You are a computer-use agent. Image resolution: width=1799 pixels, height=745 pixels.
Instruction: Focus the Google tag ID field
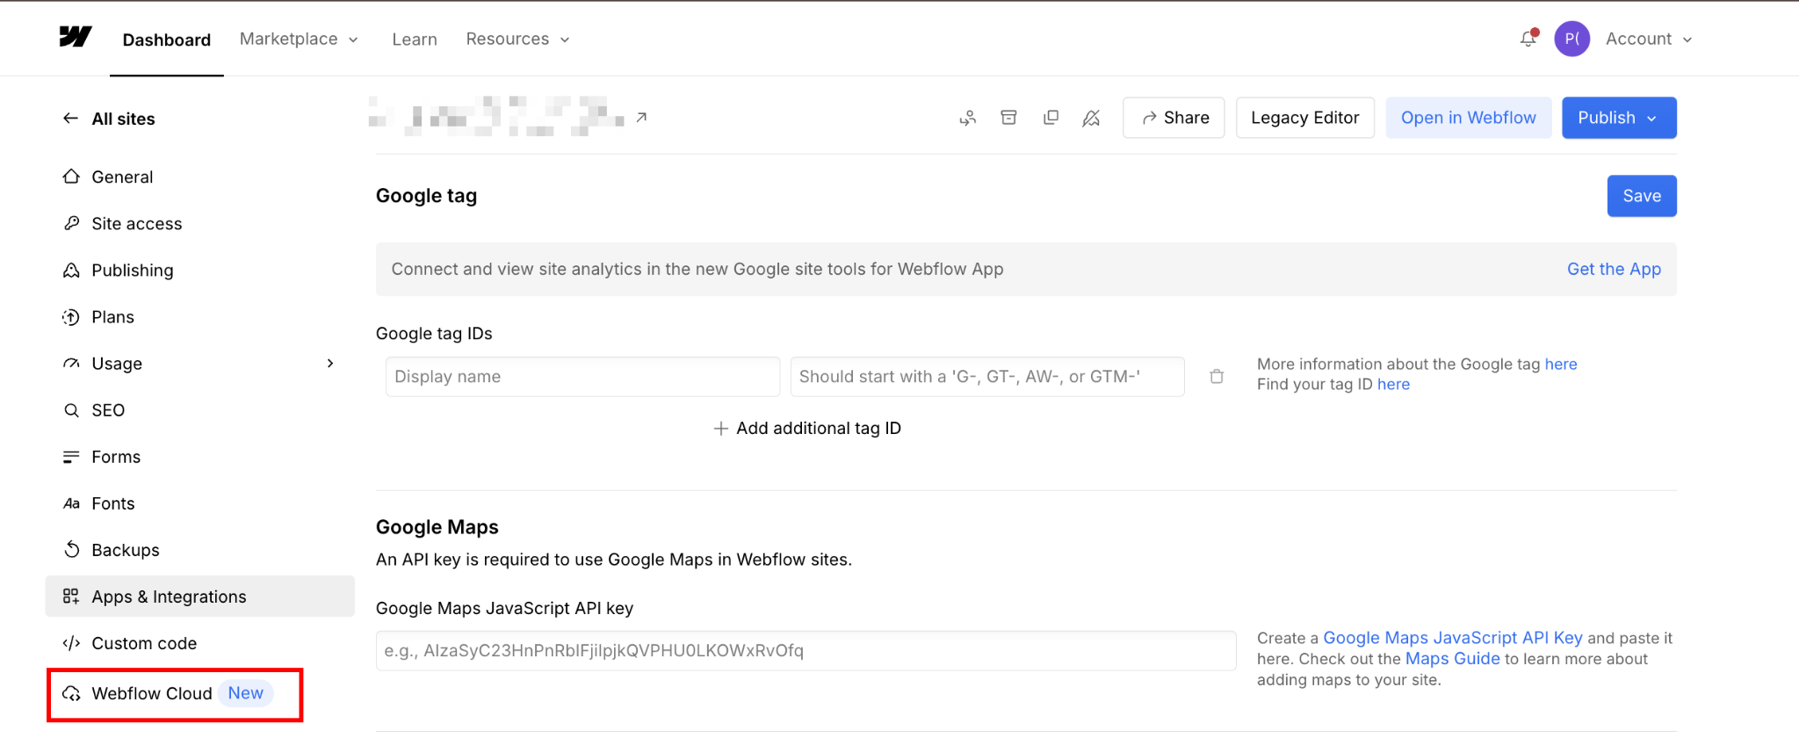click(987, 376)
